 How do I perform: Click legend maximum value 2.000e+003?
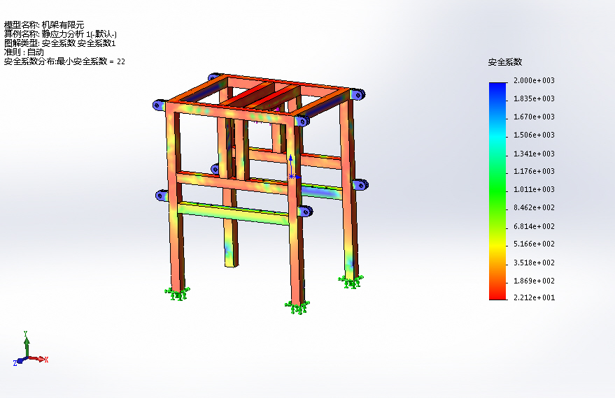coord(534,80)
